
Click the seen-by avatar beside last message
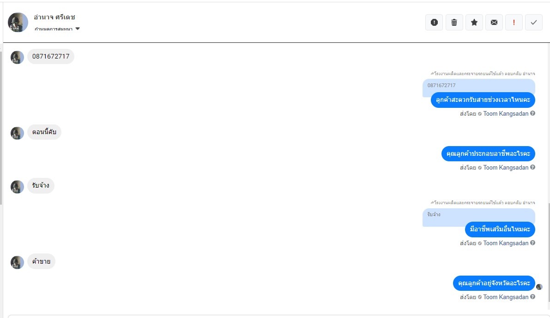(x=539, y=287)
